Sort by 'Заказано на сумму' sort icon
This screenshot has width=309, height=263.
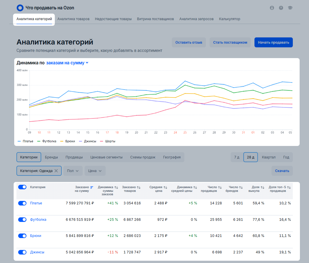[x=92, y=187]
